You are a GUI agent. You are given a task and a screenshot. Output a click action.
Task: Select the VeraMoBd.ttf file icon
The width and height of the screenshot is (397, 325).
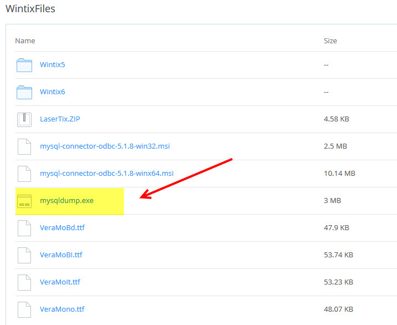pos(24,228)
